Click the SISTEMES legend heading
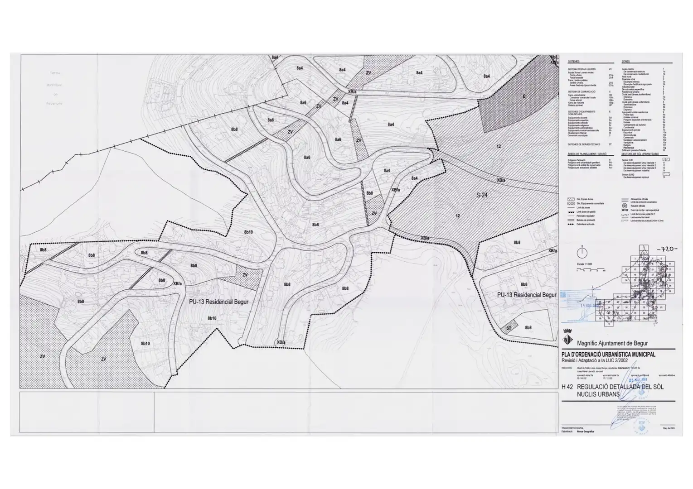The image size is (693, 489). point(573,61)
